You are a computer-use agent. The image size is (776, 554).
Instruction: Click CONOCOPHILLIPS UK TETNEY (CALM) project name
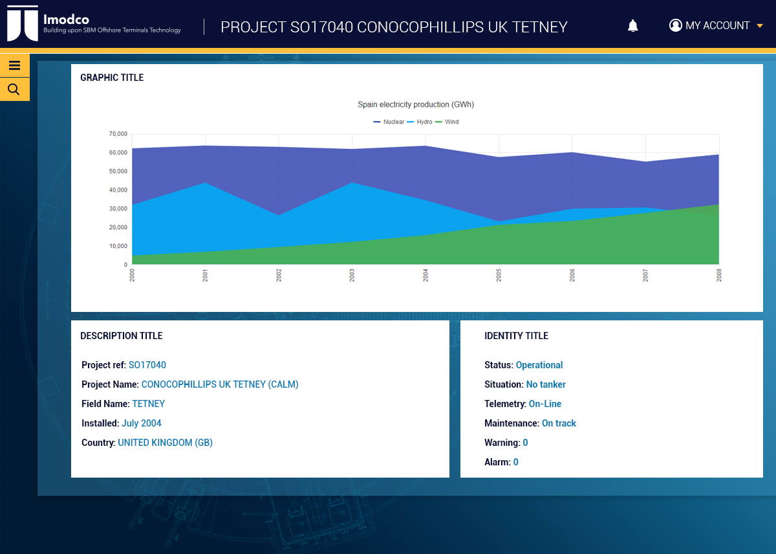click(x=220, y=384)
